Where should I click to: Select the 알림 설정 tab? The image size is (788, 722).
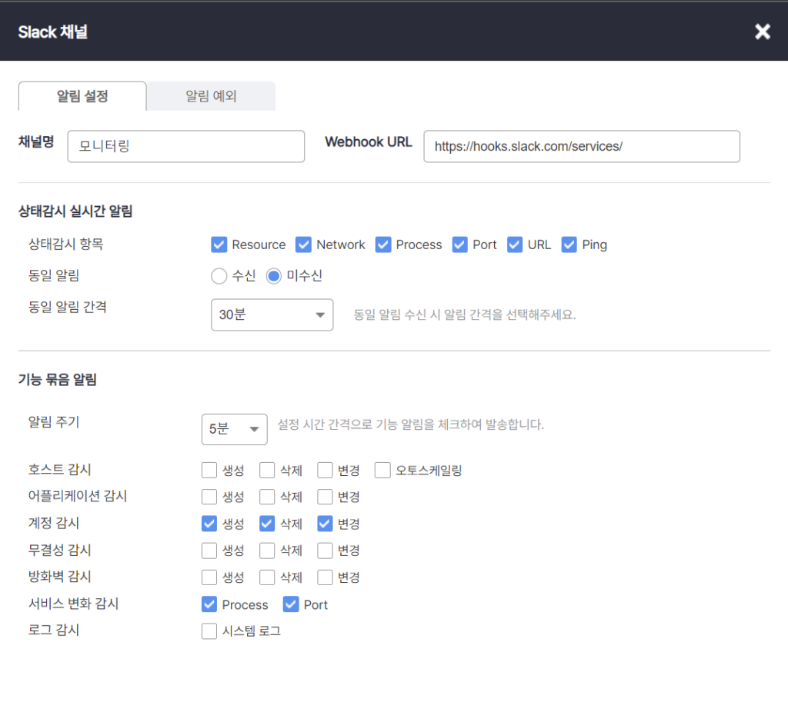tap(82, 96)
